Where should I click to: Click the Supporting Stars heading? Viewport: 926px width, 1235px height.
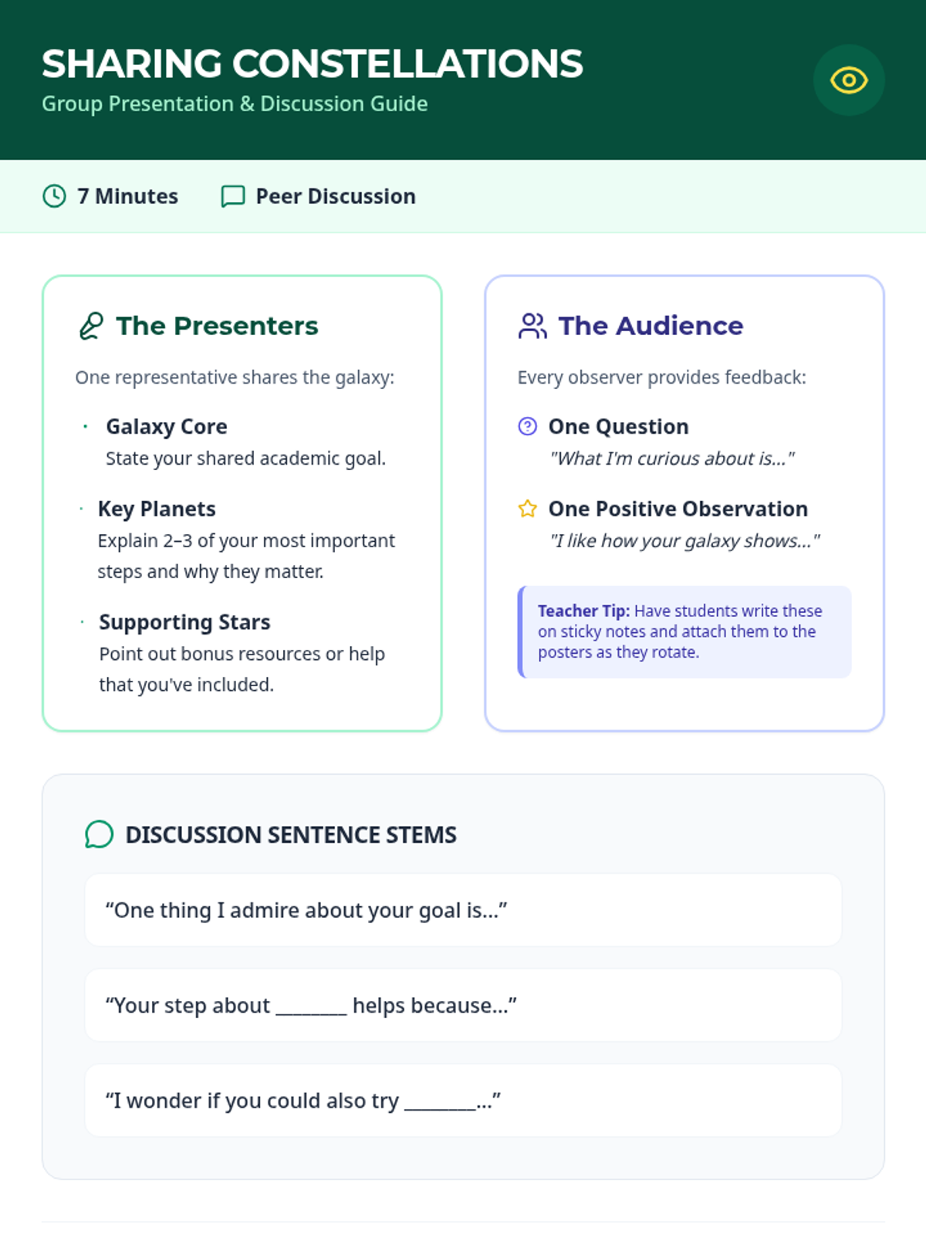[184, 622]
